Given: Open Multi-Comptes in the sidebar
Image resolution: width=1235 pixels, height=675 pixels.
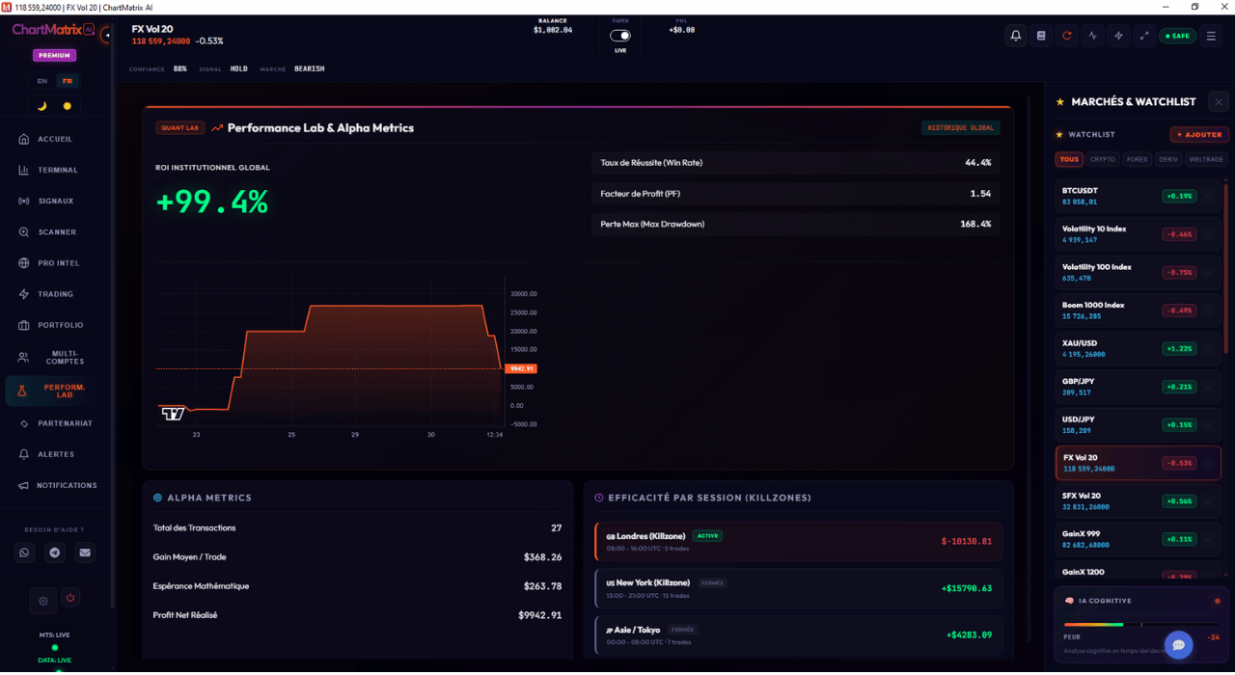Looking at the screenshot, I should click(55, 357).
